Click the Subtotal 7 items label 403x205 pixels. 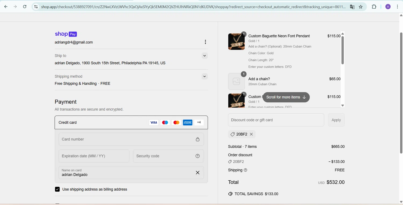click(242, 147)
